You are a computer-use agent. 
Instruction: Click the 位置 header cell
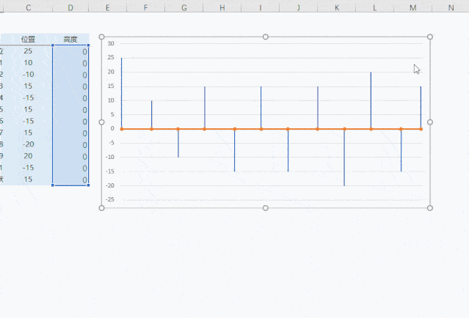[x=28, y=39]
